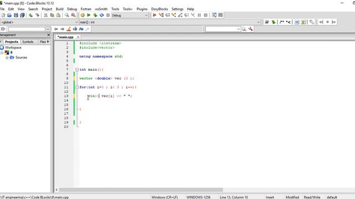355x199 pixels.
Task: Open Replace tool icon
Action: click(73, 15)
